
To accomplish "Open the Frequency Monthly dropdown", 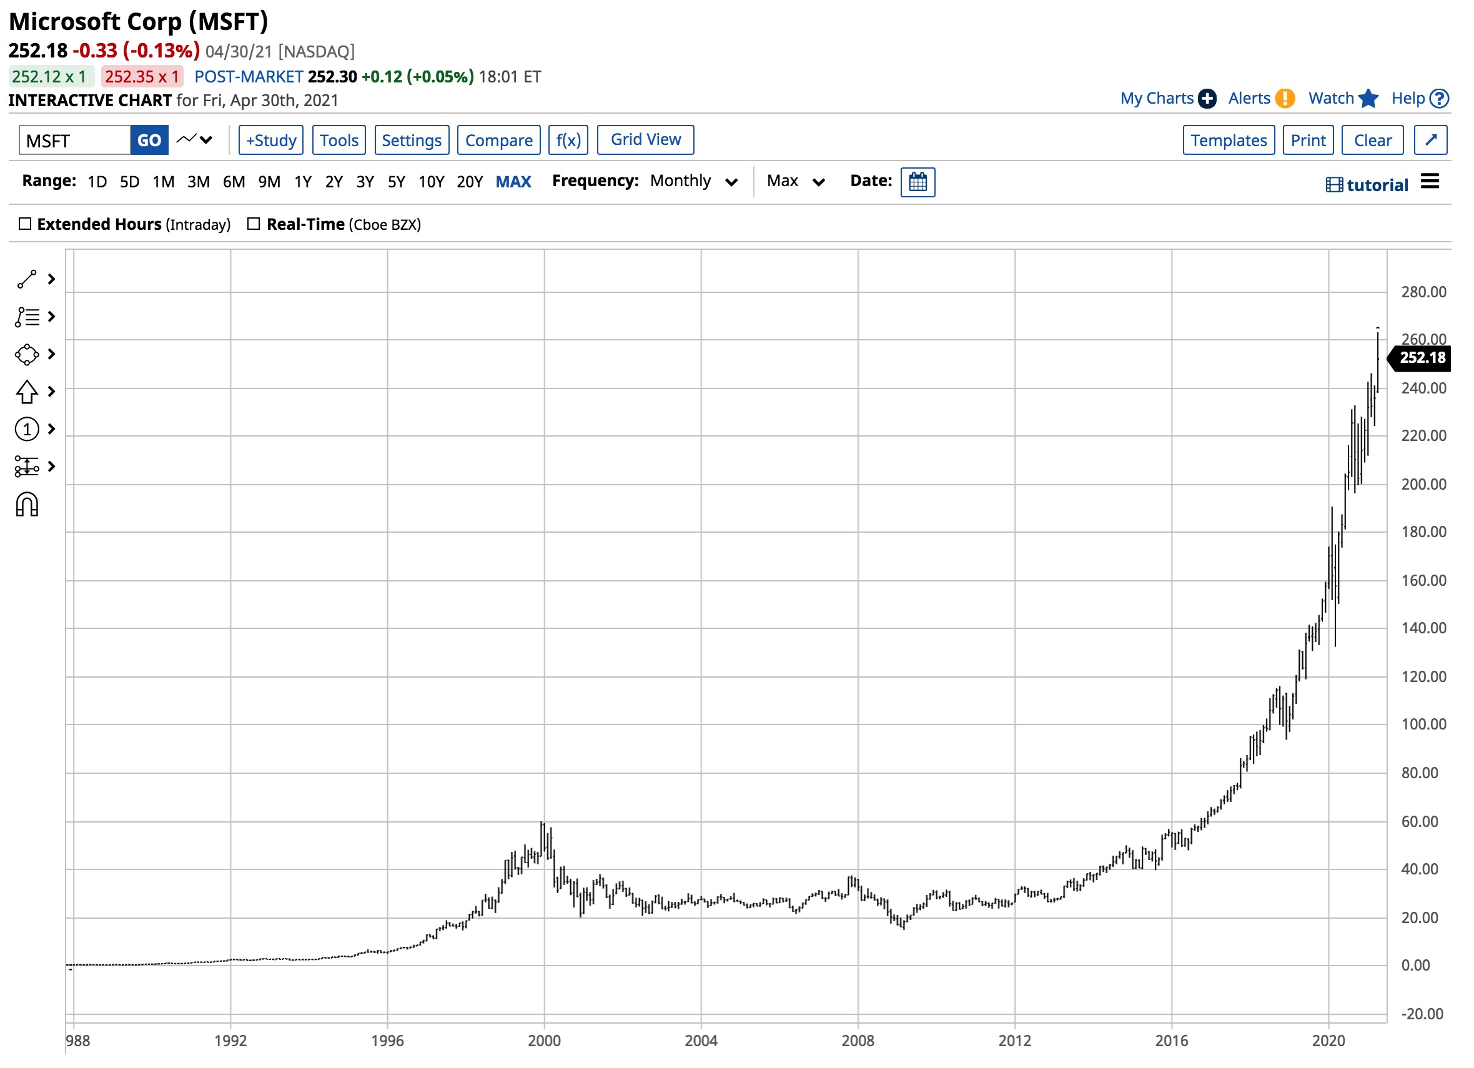I will [x=695, y=181].
